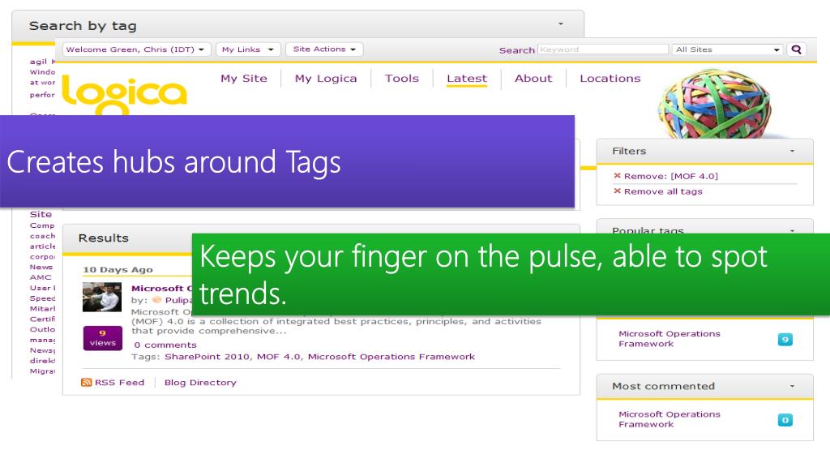
Task: Click Microsoft Operations Framework tag in result
Action: pyautogui.click(x=391, y=357)
